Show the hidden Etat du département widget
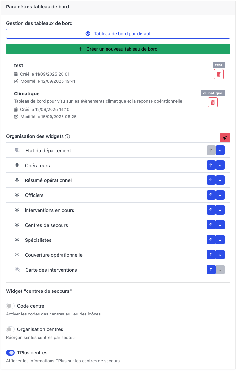 point(17,150)
